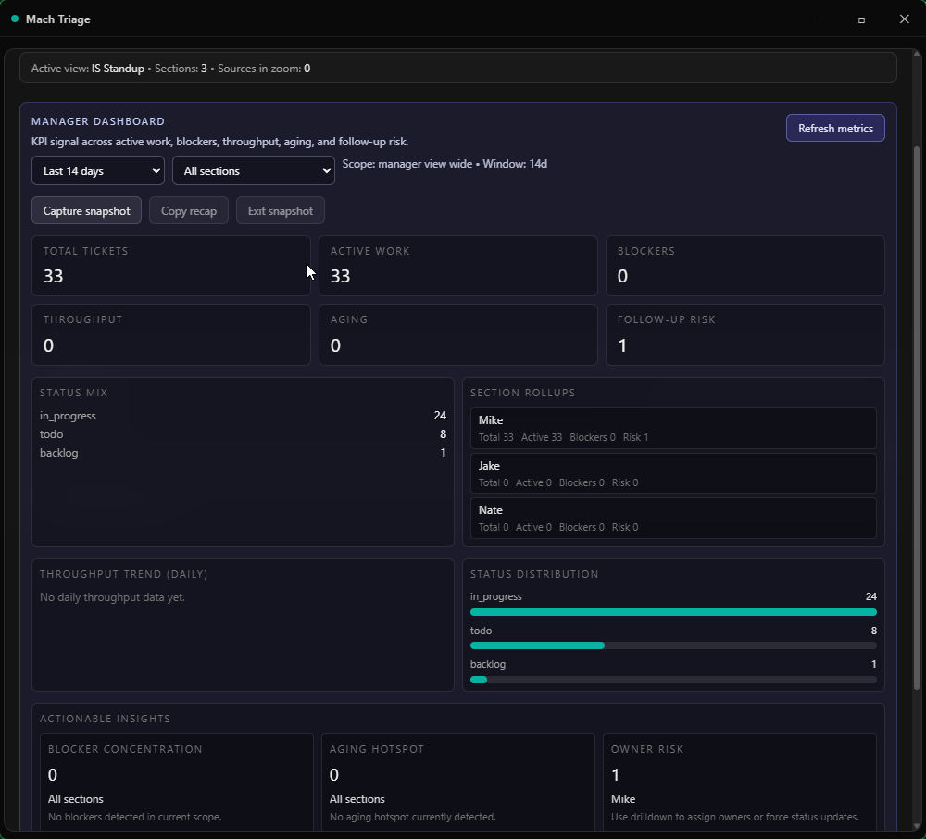Viewport: 926px width, 839px height.
Task: Minimize the Mach Triage window
Action: pos(819,19)
